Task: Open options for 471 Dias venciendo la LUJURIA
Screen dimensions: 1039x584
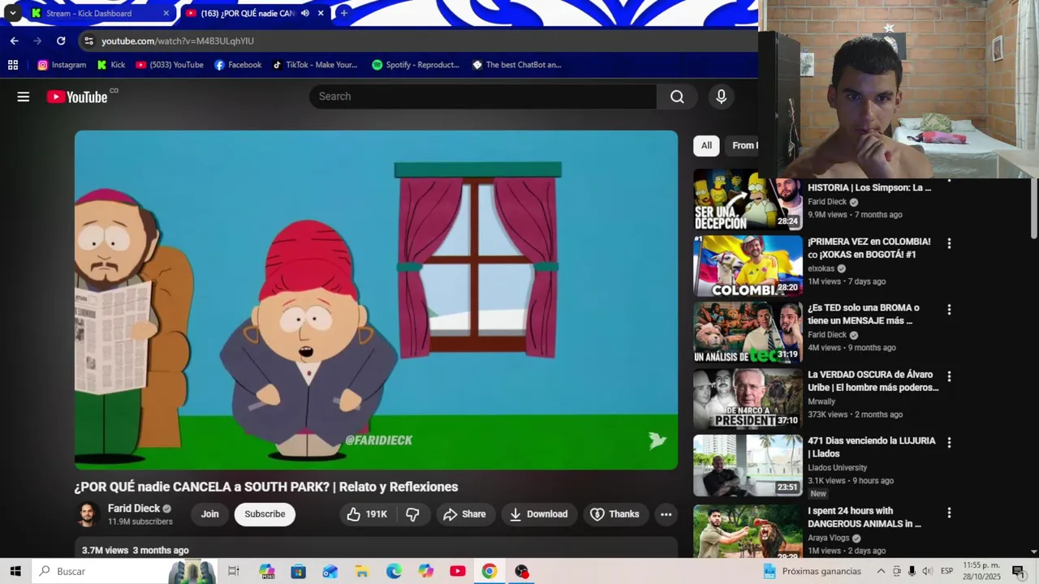Action: pos(949,443)
